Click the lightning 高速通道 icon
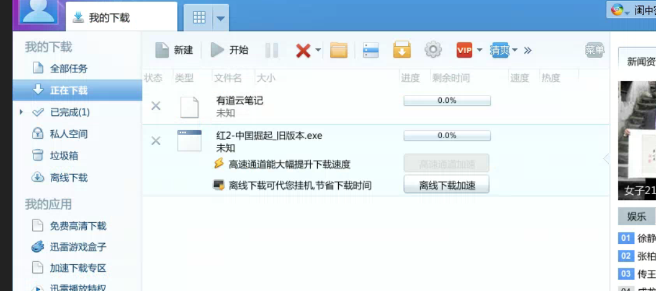The image size is (656, 291). tap(219, 163)
